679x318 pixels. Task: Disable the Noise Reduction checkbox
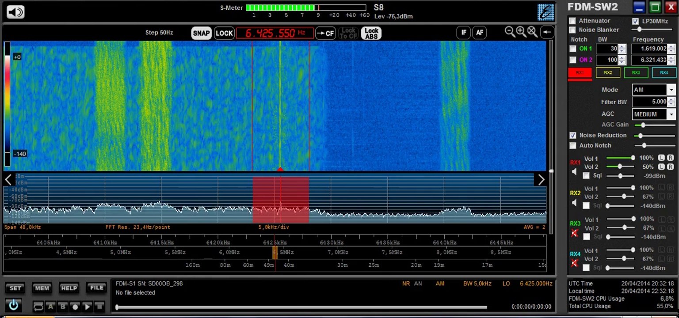pos(573,135)
